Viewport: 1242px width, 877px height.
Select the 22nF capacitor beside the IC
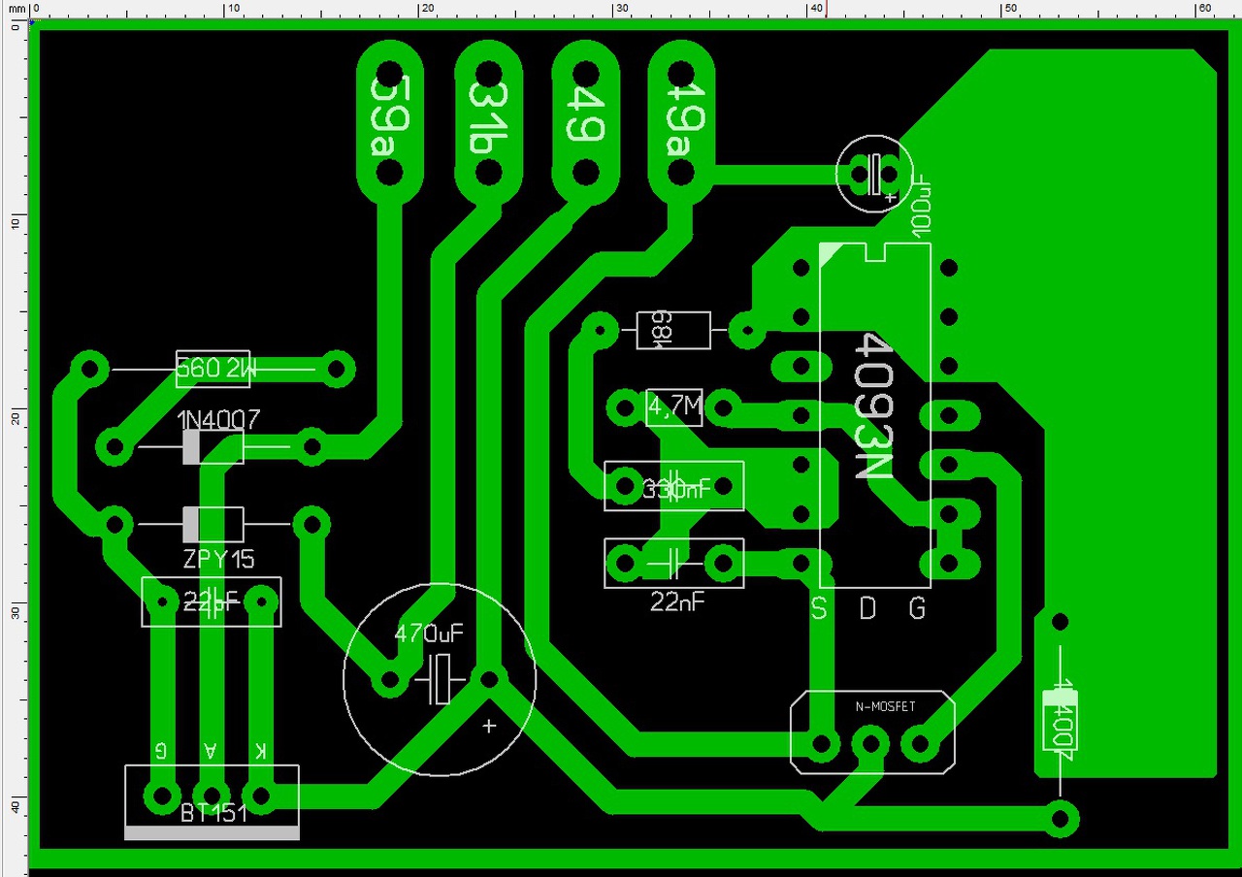coord(674,563)
